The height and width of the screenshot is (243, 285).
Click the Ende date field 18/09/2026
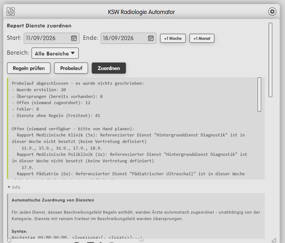[x=129, y=38]
